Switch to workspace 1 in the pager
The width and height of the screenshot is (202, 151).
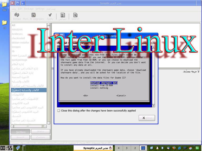pos(143,148)
